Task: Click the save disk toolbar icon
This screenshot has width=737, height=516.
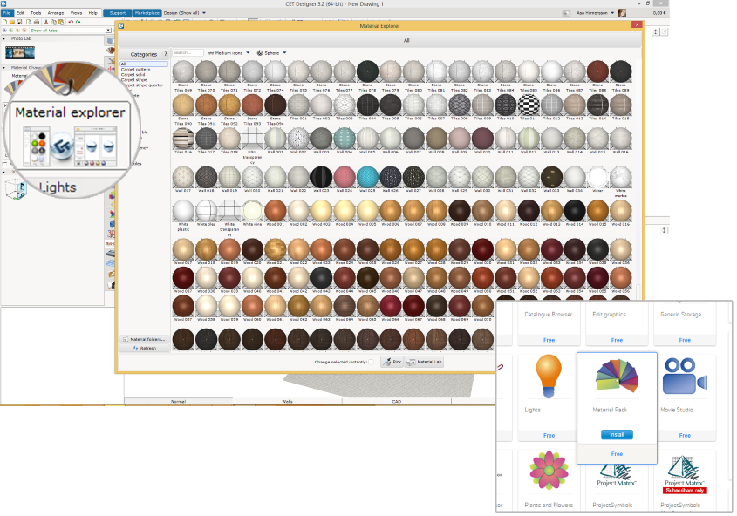Action: point(19,22)
